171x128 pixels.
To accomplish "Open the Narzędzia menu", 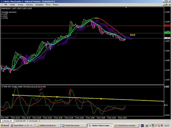I will click(x=39, y=5).
